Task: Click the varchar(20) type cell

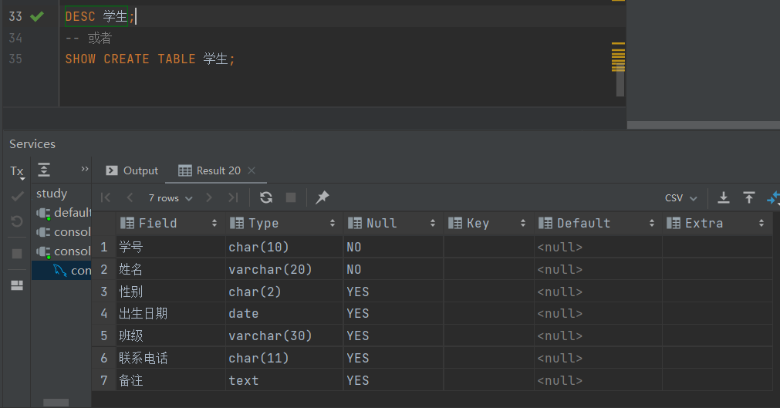Action: click(284, 269)
